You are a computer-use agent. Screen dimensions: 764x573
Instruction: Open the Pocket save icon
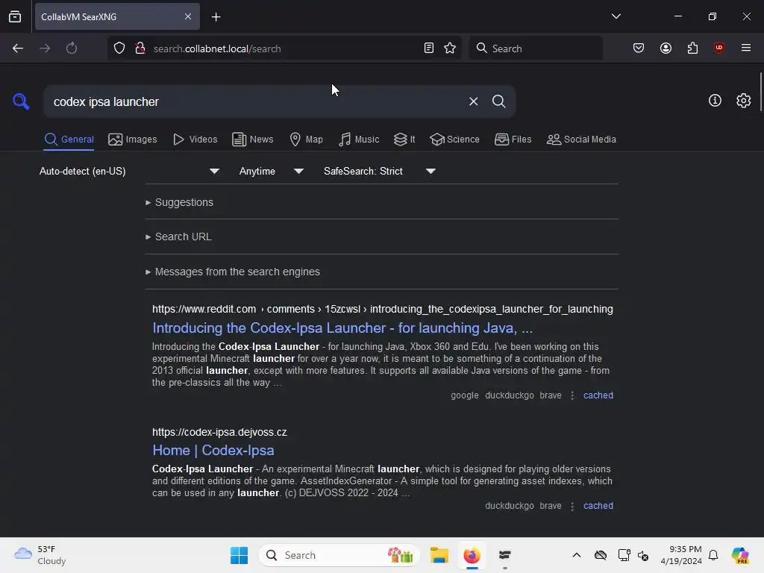(x=639, y=48)
